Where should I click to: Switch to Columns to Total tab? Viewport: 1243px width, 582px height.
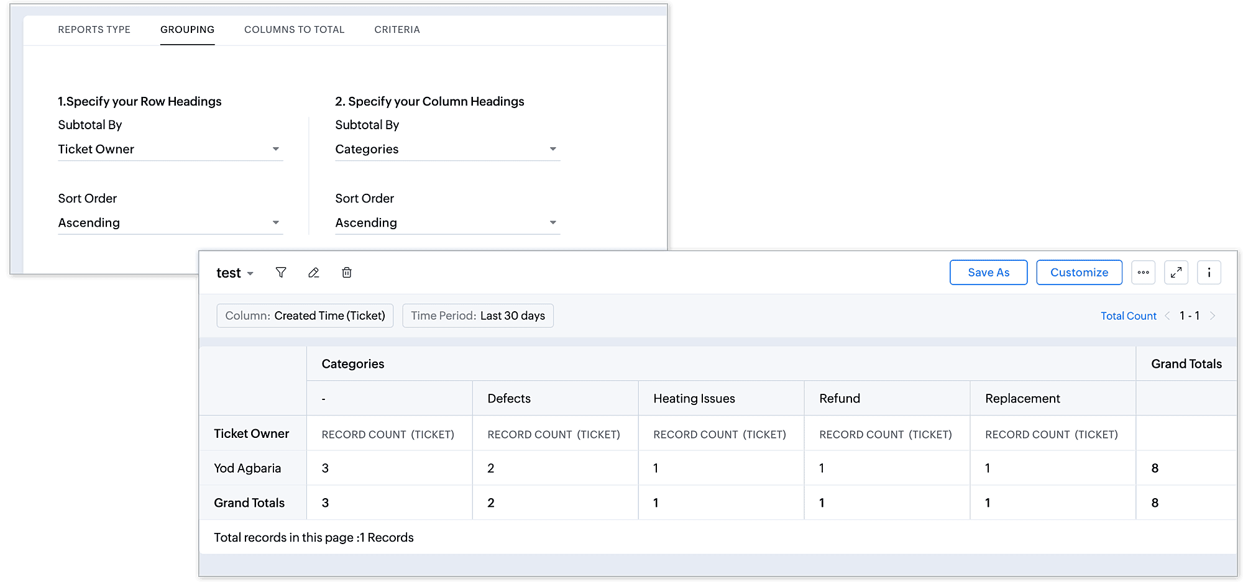tap(294, 30)
